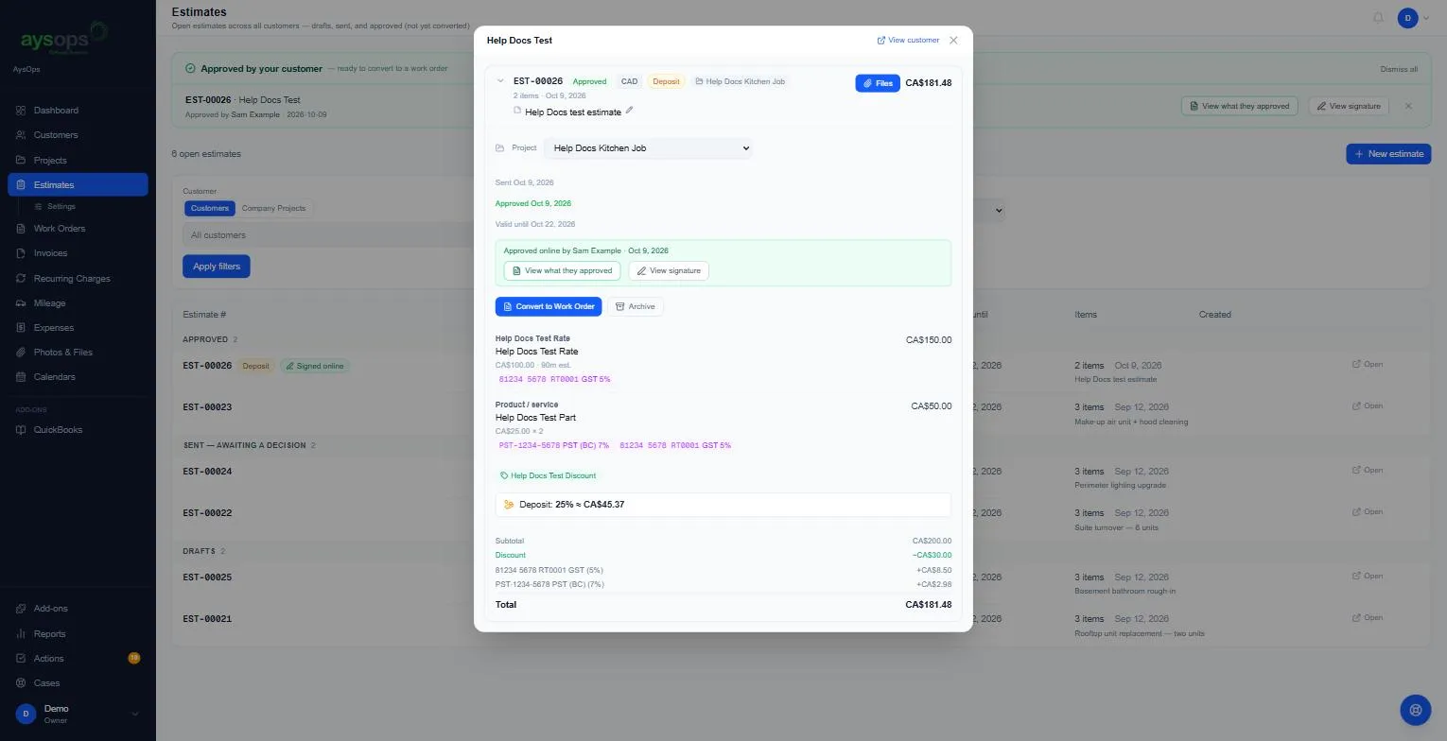Open the EST-00022 row Open link
This screenshot has width=1447, height=741.
coord(1368,512)
